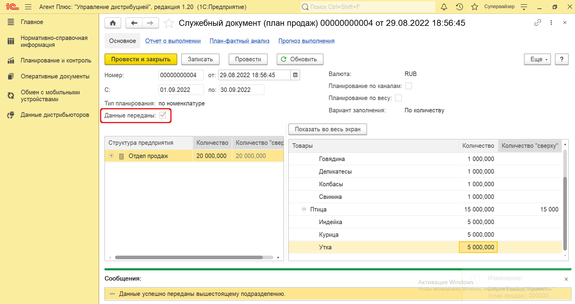575x304 pixels.
Task: Click the Оперативные документы papers icon
Action: point(11,76)
